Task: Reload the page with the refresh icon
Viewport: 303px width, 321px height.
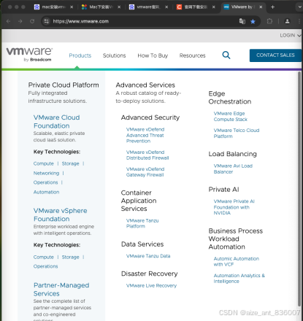Action: pyautogui.click(x=32, y=21)
